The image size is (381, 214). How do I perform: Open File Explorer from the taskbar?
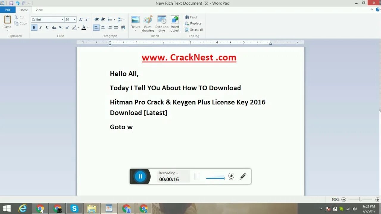pyautogui.click(x=92, y=209)
